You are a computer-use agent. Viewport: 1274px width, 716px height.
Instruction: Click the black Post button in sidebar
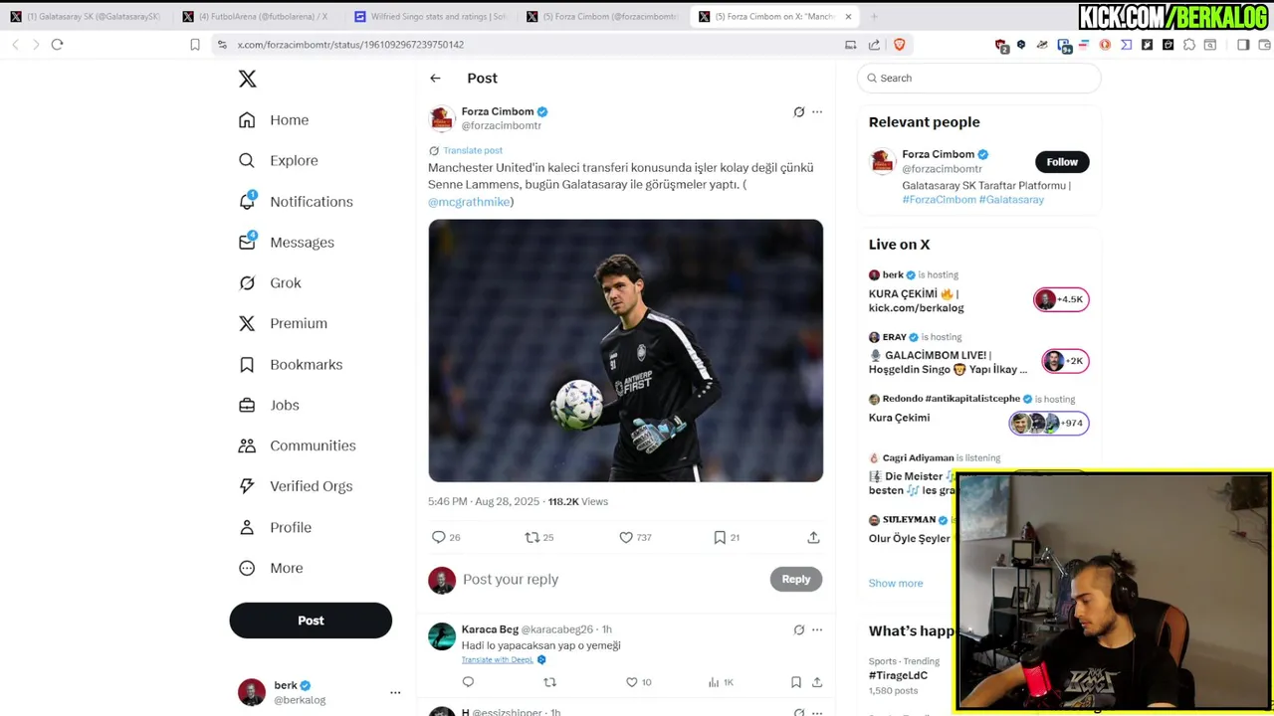pyautogui.click(x=311, y=621)
